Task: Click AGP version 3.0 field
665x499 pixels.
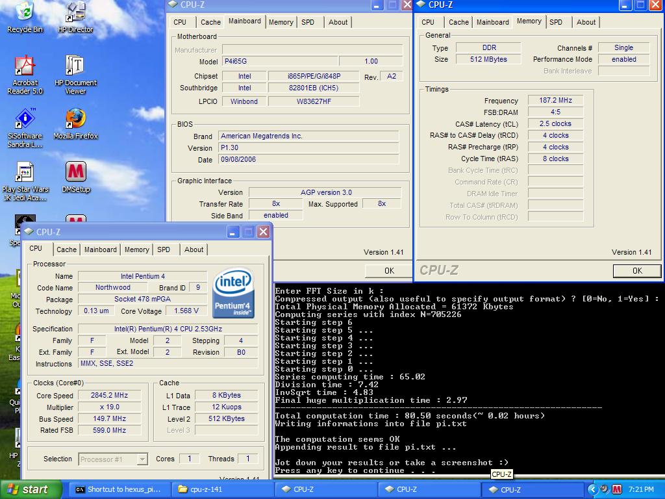Action: click(326, 192)
